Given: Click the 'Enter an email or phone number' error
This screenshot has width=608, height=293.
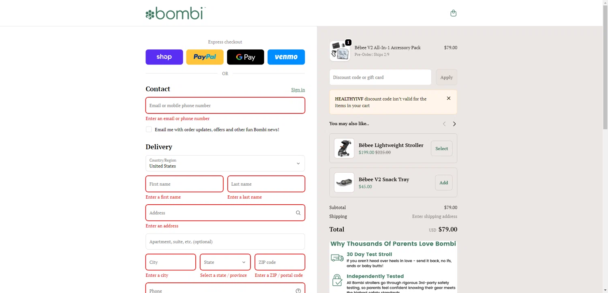Looking at the screenshot, I should (178, 118).
